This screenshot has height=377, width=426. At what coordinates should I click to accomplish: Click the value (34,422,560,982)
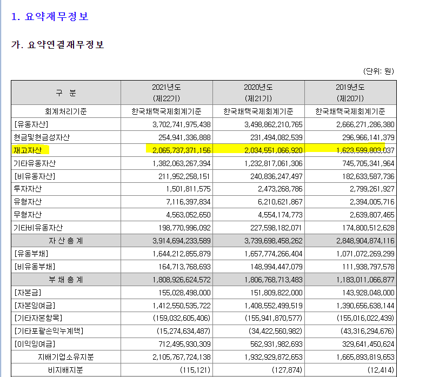coord(275,331)
